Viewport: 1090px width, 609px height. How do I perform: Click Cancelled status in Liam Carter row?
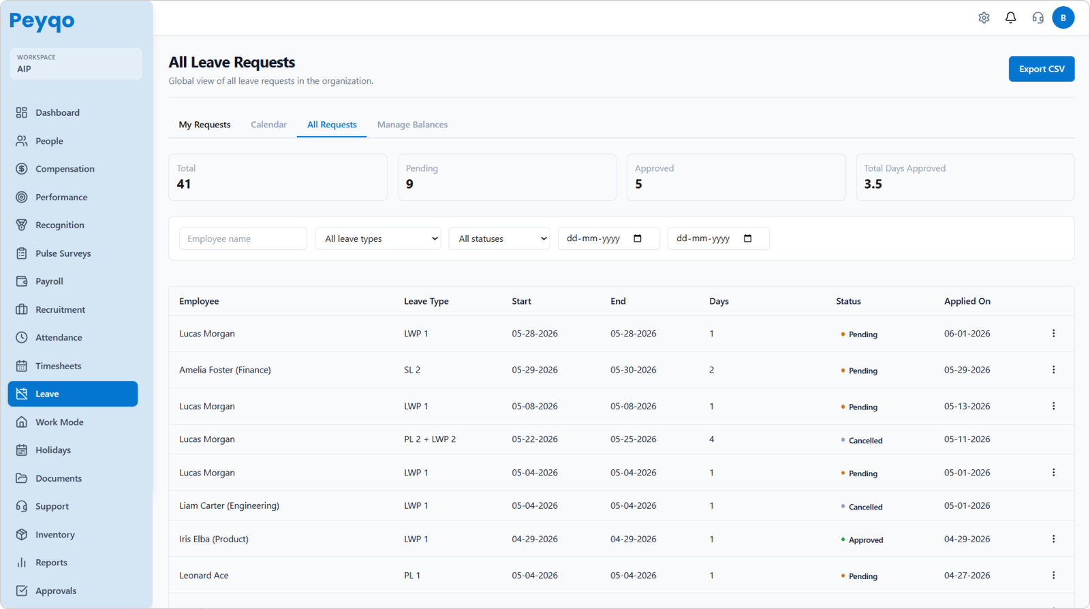(862, 507)
